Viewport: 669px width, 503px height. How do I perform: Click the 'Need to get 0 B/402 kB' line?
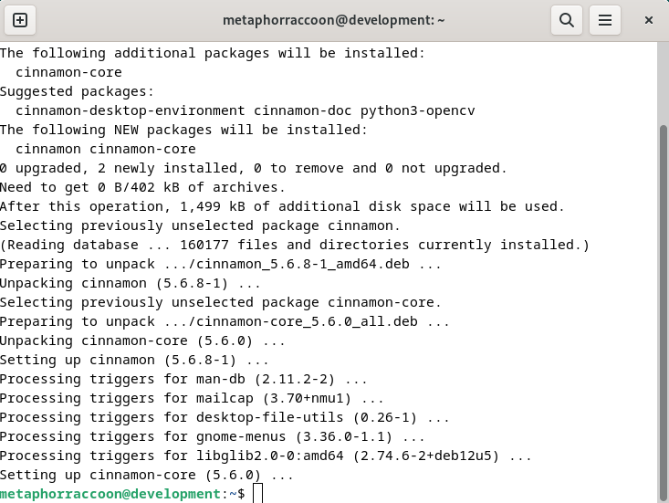tap(142, 187)
